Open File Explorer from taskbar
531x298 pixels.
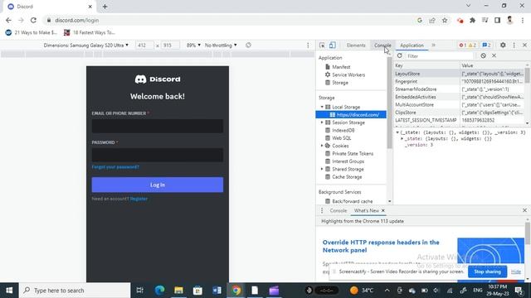(x=178, y=291)
